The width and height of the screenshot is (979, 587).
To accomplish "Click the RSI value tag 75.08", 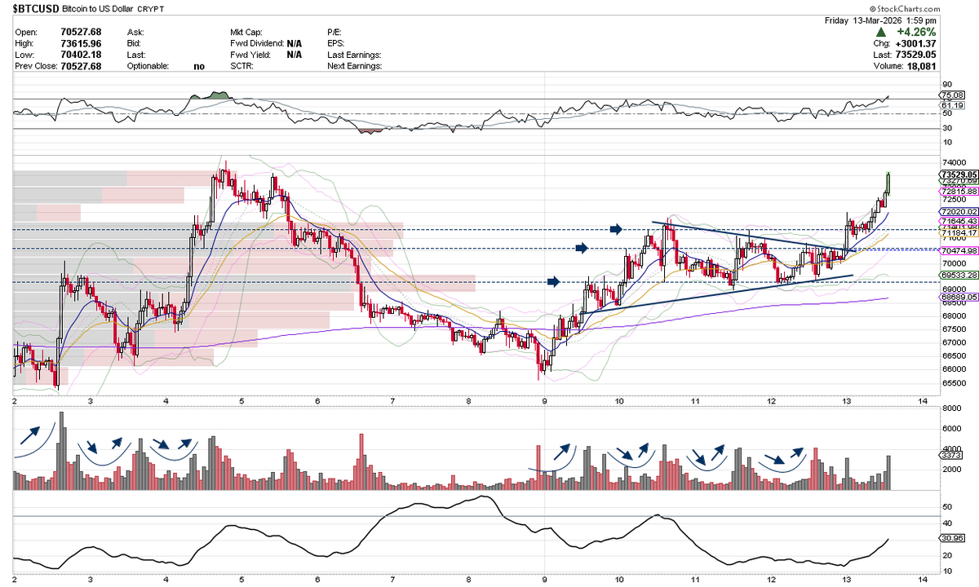I will tap(954, 96).
